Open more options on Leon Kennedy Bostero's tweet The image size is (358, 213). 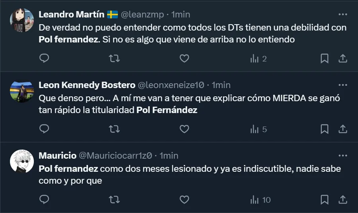pos(342,85)
